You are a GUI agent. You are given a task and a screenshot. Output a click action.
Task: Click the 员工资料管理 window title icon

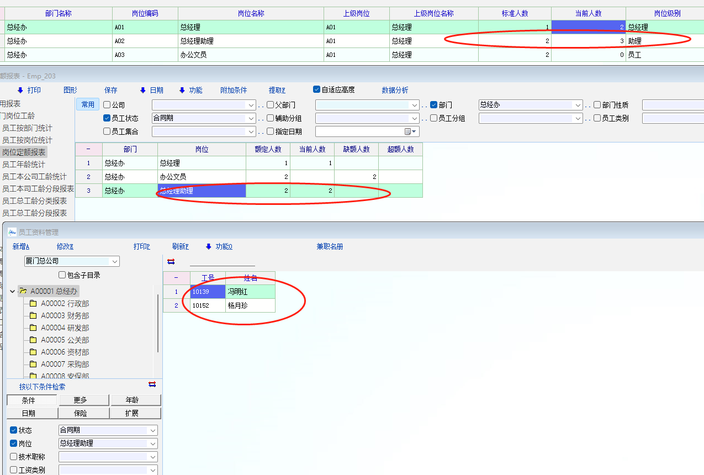tap(12, 233)
